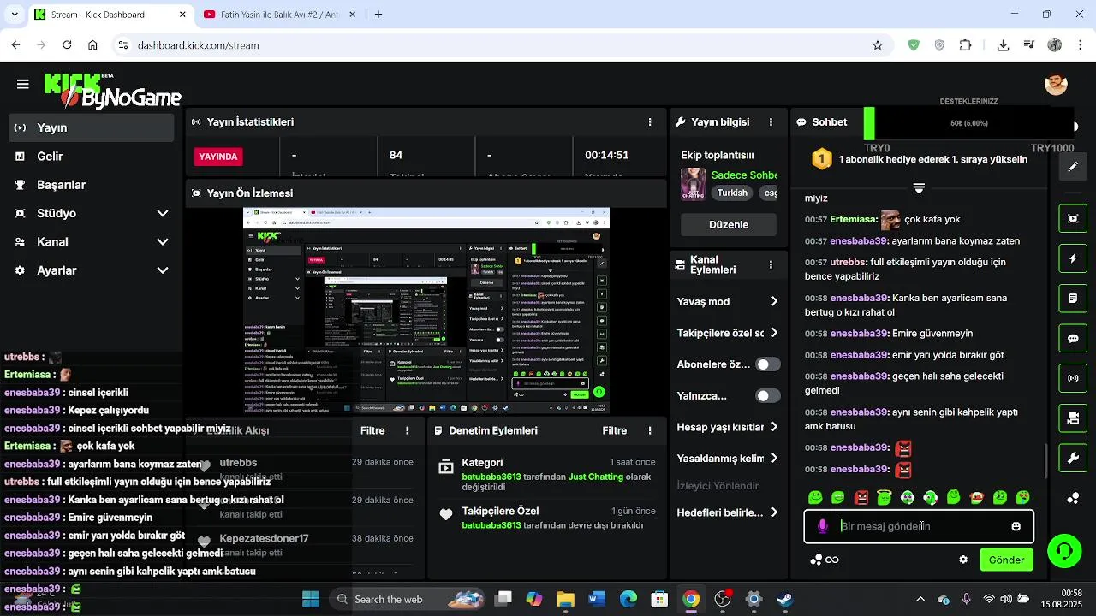Open Yasaklanmış kelimeler options
The image size is (1096, 616).
pos(728,459)
